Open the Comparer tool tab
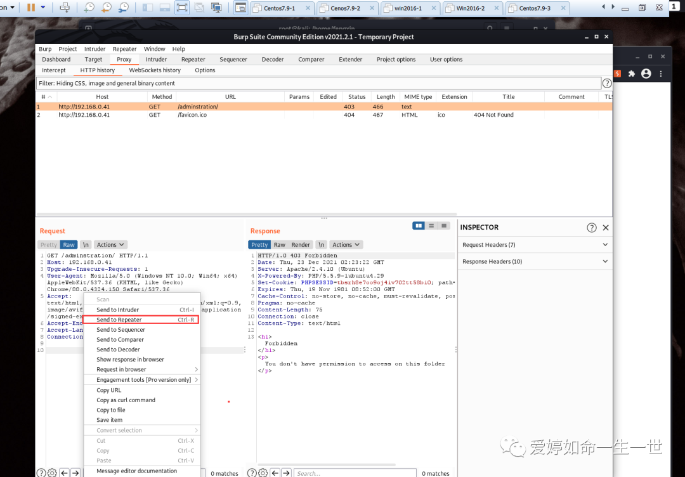The height and width of the screenshot is (477, 685). (311, 60)
